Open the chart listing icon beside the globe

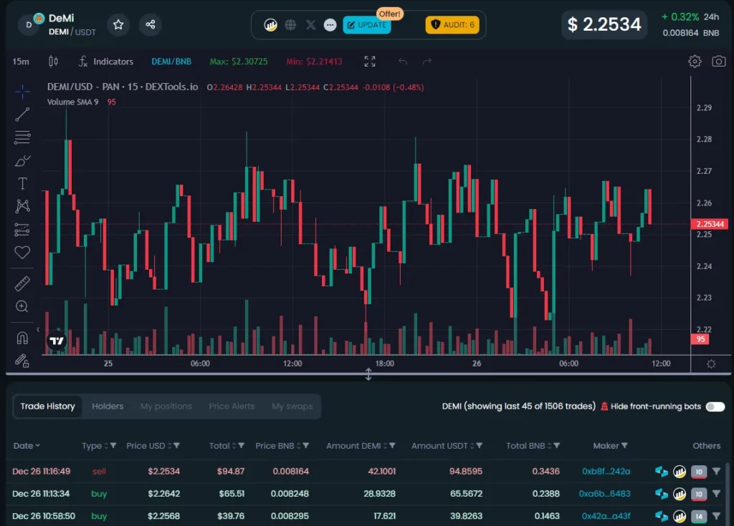coord(270,25)
